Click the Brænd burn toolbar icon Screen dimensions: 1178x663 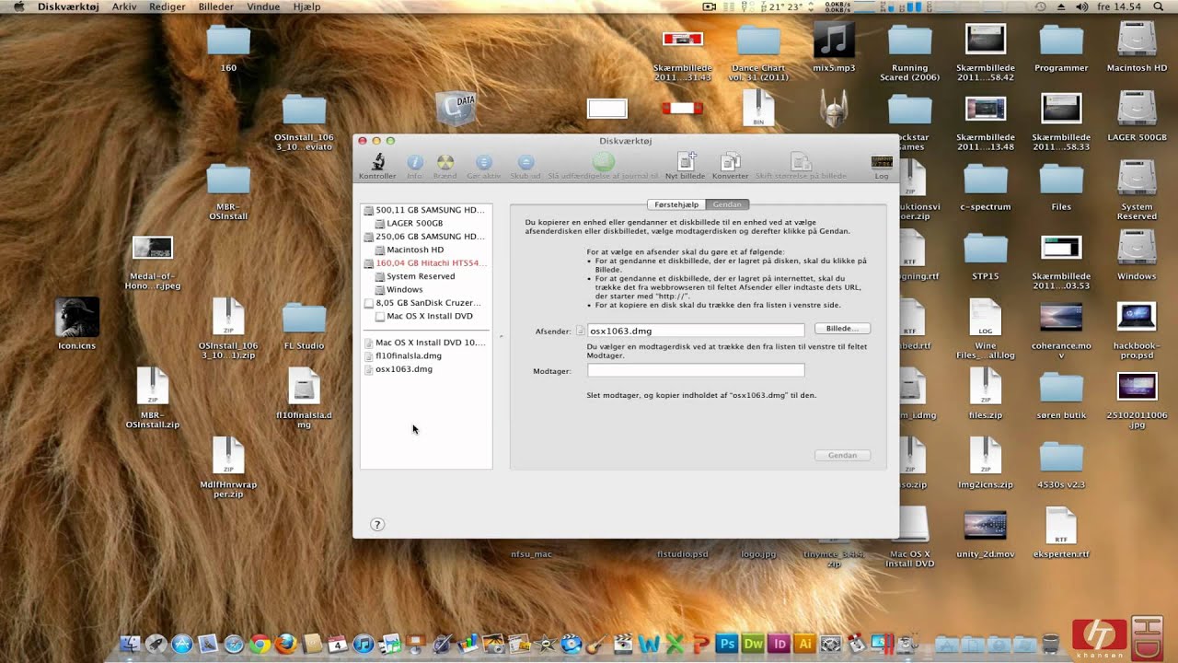(445, 164)
